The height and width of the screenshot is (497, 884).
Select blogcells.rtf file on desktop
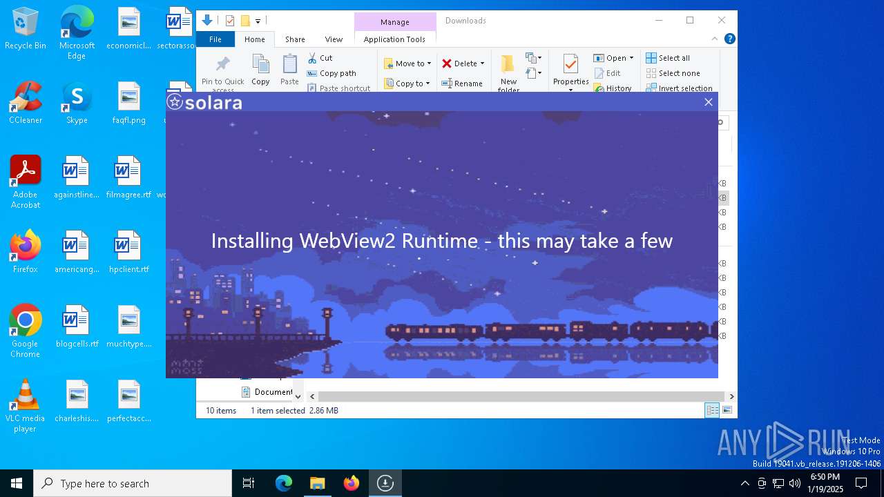click(77, 327)
